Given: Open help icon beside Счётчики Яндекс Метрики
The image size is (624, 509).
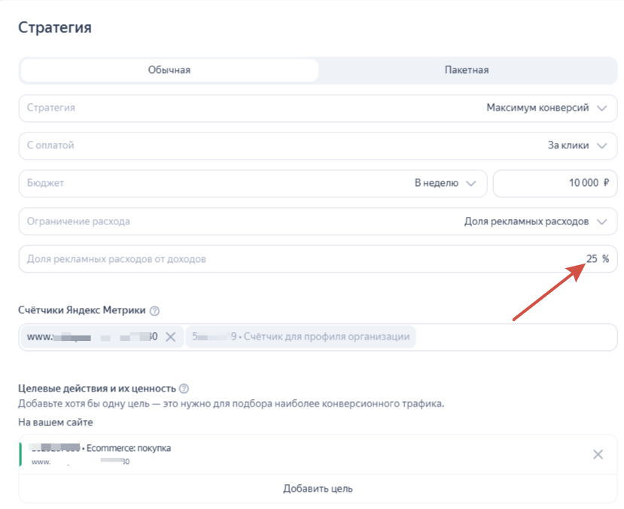Looking at the screenshot, I should tap(154, 311).
